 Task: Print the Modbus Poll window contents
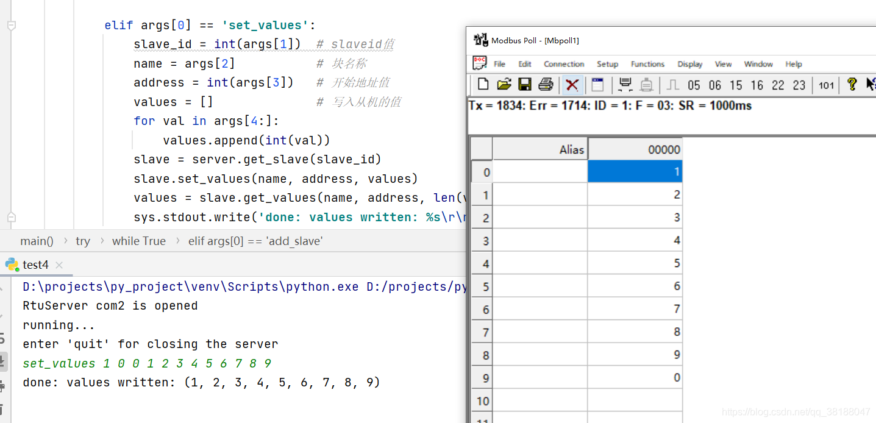tap(546, 85)
